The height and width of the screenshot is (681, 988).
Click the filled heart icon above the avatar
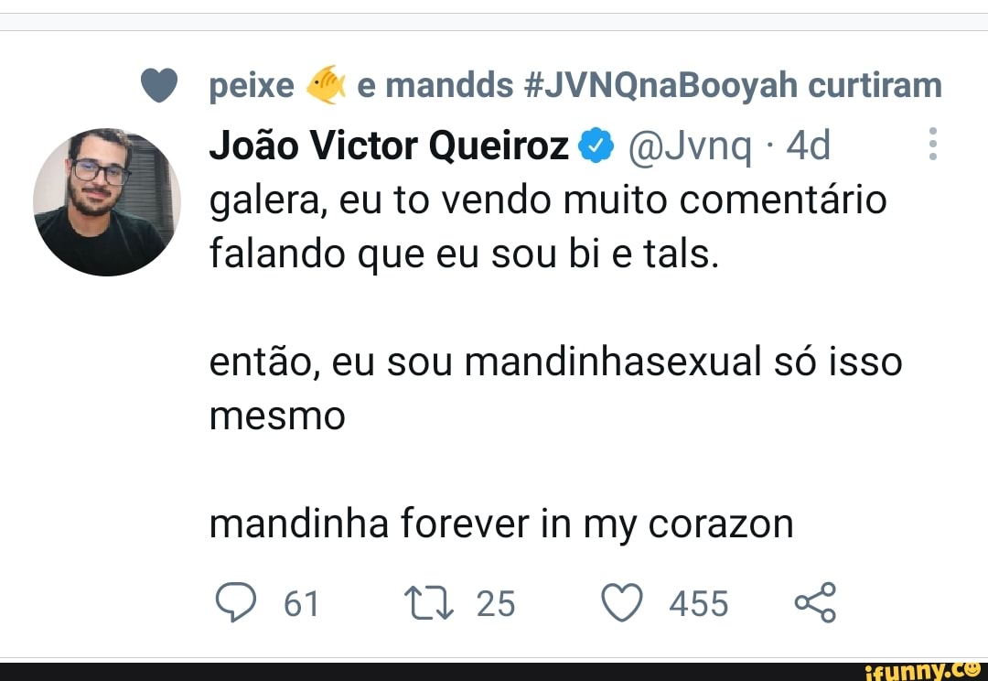click(158, 86)
